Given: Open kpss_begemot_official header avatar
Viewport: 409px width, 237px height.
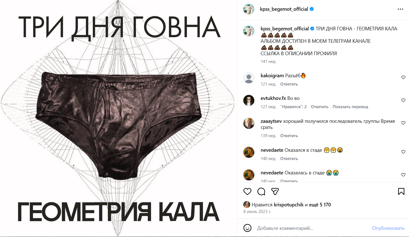Looking at the screenshot, I should pyautogui.click(x=249, y=9).
